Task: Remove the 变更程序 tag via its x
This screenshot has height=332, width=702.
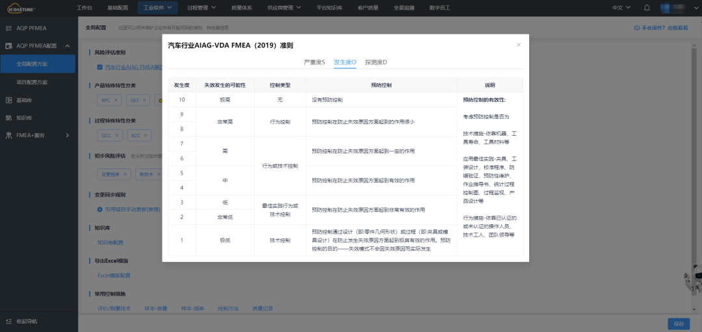Action: [125, 174]
